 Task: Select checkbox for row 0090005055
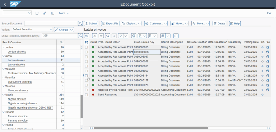[x=87, y=47]
